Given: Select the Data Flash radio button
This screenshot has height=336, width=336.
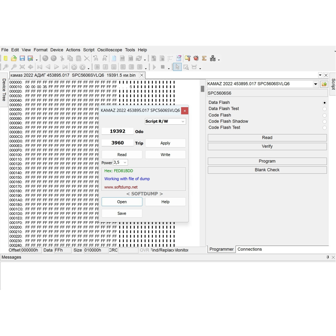Looking at the screenshot, I should tap(325, 102).
